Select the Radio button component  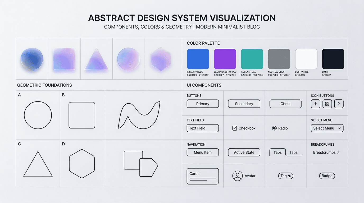click(x=274, y=128)
